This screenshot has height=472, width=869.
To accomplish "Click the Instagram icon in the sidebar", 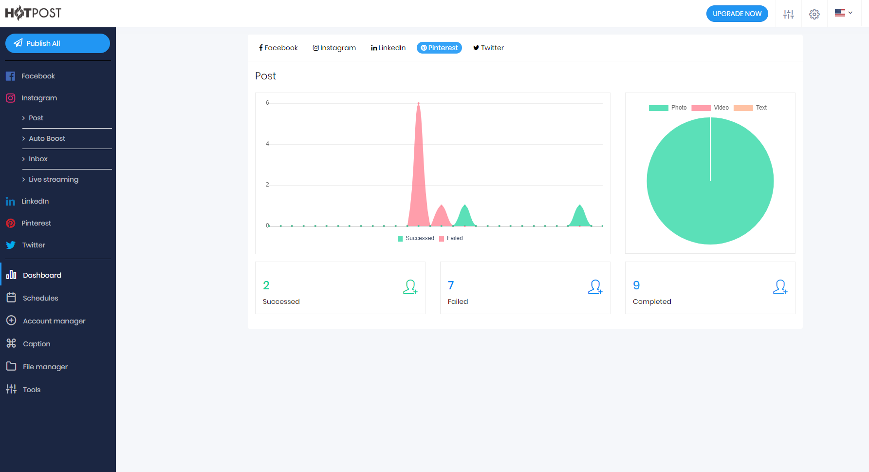I will 10,98.
